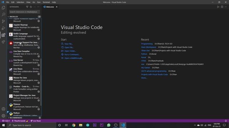Select Kotlin Language extension entry
Viewport: 229px width, 128px height.
pos(24,36)
